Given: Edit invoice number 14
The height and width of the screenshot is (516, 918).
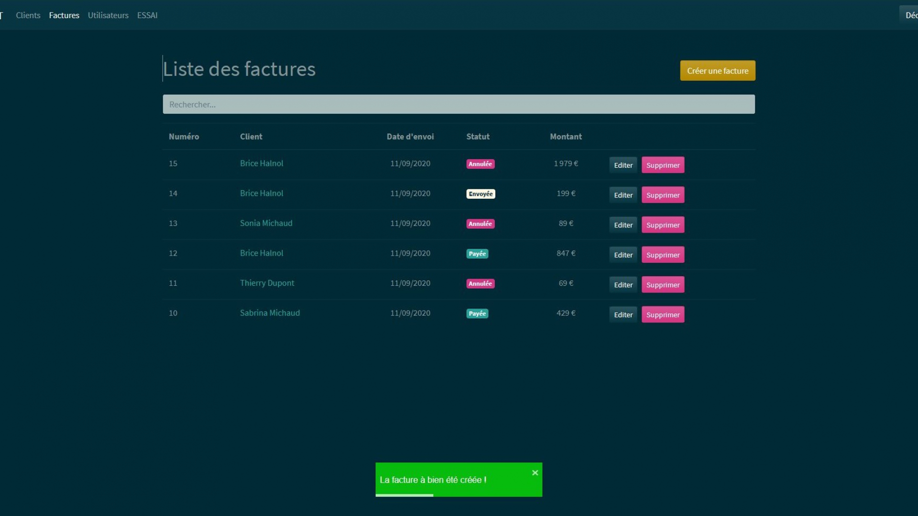Looking at the screenshot, I should pos(623,195).
